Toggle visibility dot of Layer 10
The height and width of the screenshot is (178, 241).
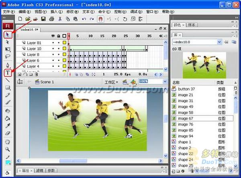click(x=53, y=49)
